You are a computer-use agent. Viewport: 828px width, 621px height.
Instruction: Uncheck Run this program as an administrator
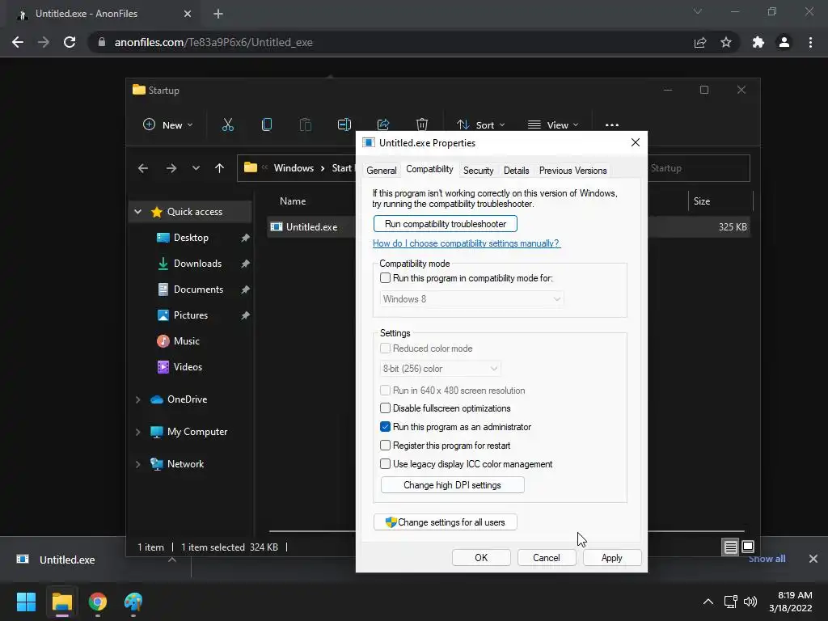pyautogui.click(x=386, y=427)
